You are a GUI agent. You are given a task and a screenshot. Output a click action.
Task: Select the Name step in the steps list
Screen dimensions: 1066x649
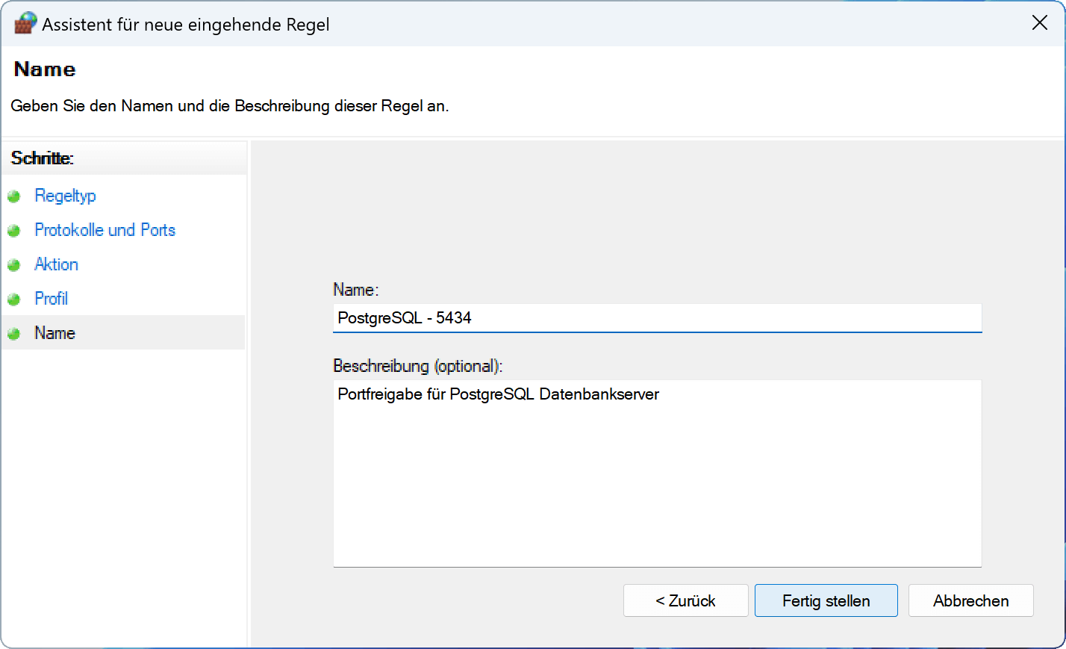coord(54,333)
